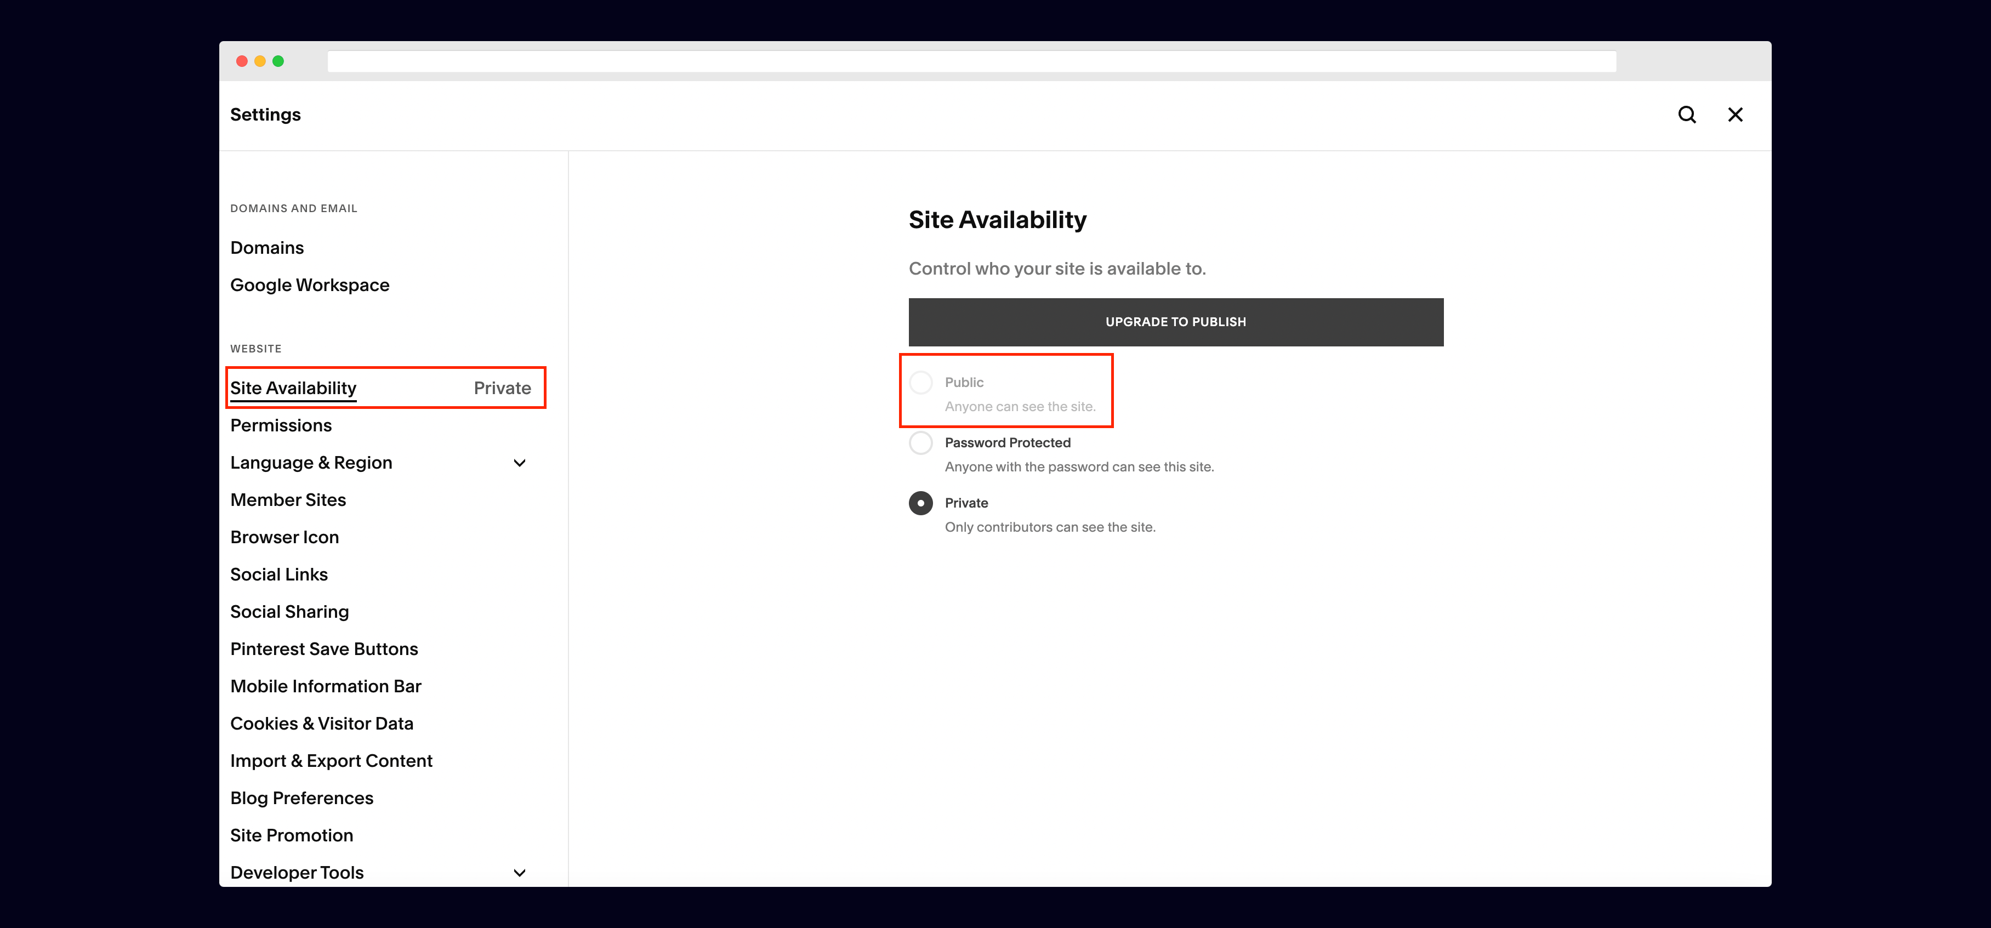The height and width of the screenshot is (928, 1991).
Task: Expand Language & Region chevron
Action: point(519,463)
